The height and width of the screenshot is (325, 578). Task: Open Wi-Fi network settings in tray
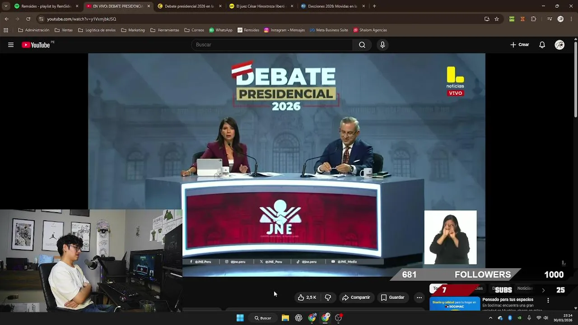click(x=538, y=318)
